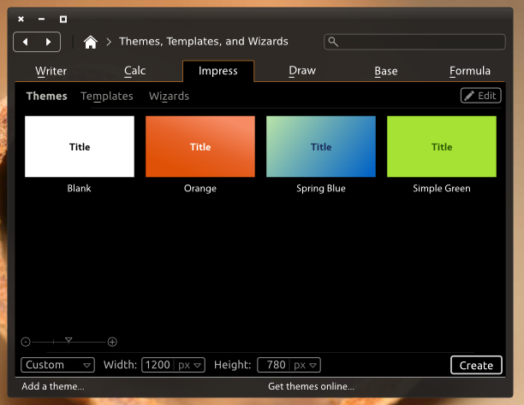Click in the search input field
The height and width of the screenshot is (405, 524).
414,42
